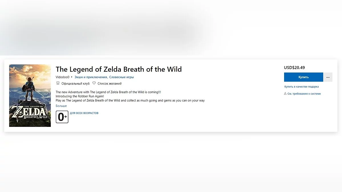Click the Купить в качестве подарка link
The width and height of the screenshot is (342, 192).
tap(302, 87)
